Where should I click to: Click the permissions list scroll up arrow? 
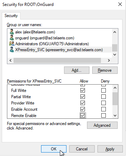point(115,88)
